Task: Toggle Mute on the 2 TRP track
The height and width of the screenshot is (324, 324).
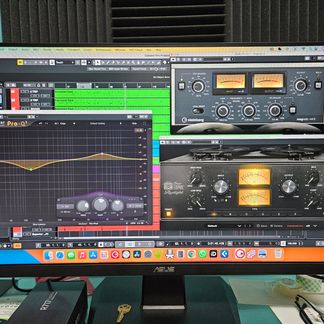Action: tap(22, 91)
